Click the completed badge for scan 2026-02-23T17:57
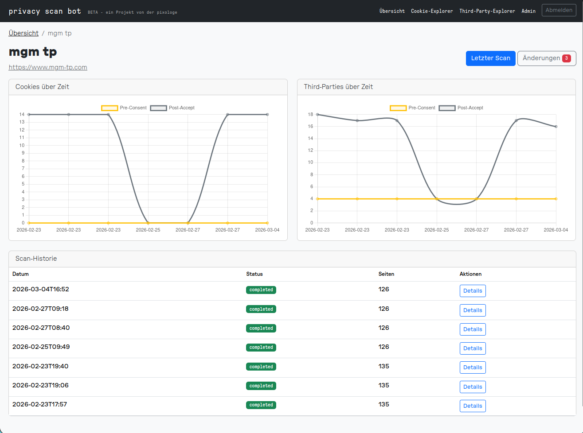 click(261, 405)
